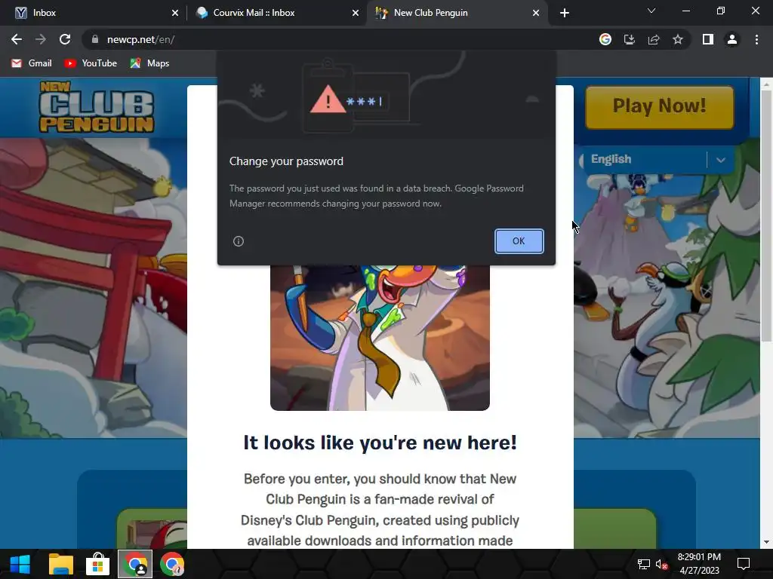The width and height of the screenshot is (773, 579).
Task: Open Microsoft Store from the taskbar
Action: 97,564
